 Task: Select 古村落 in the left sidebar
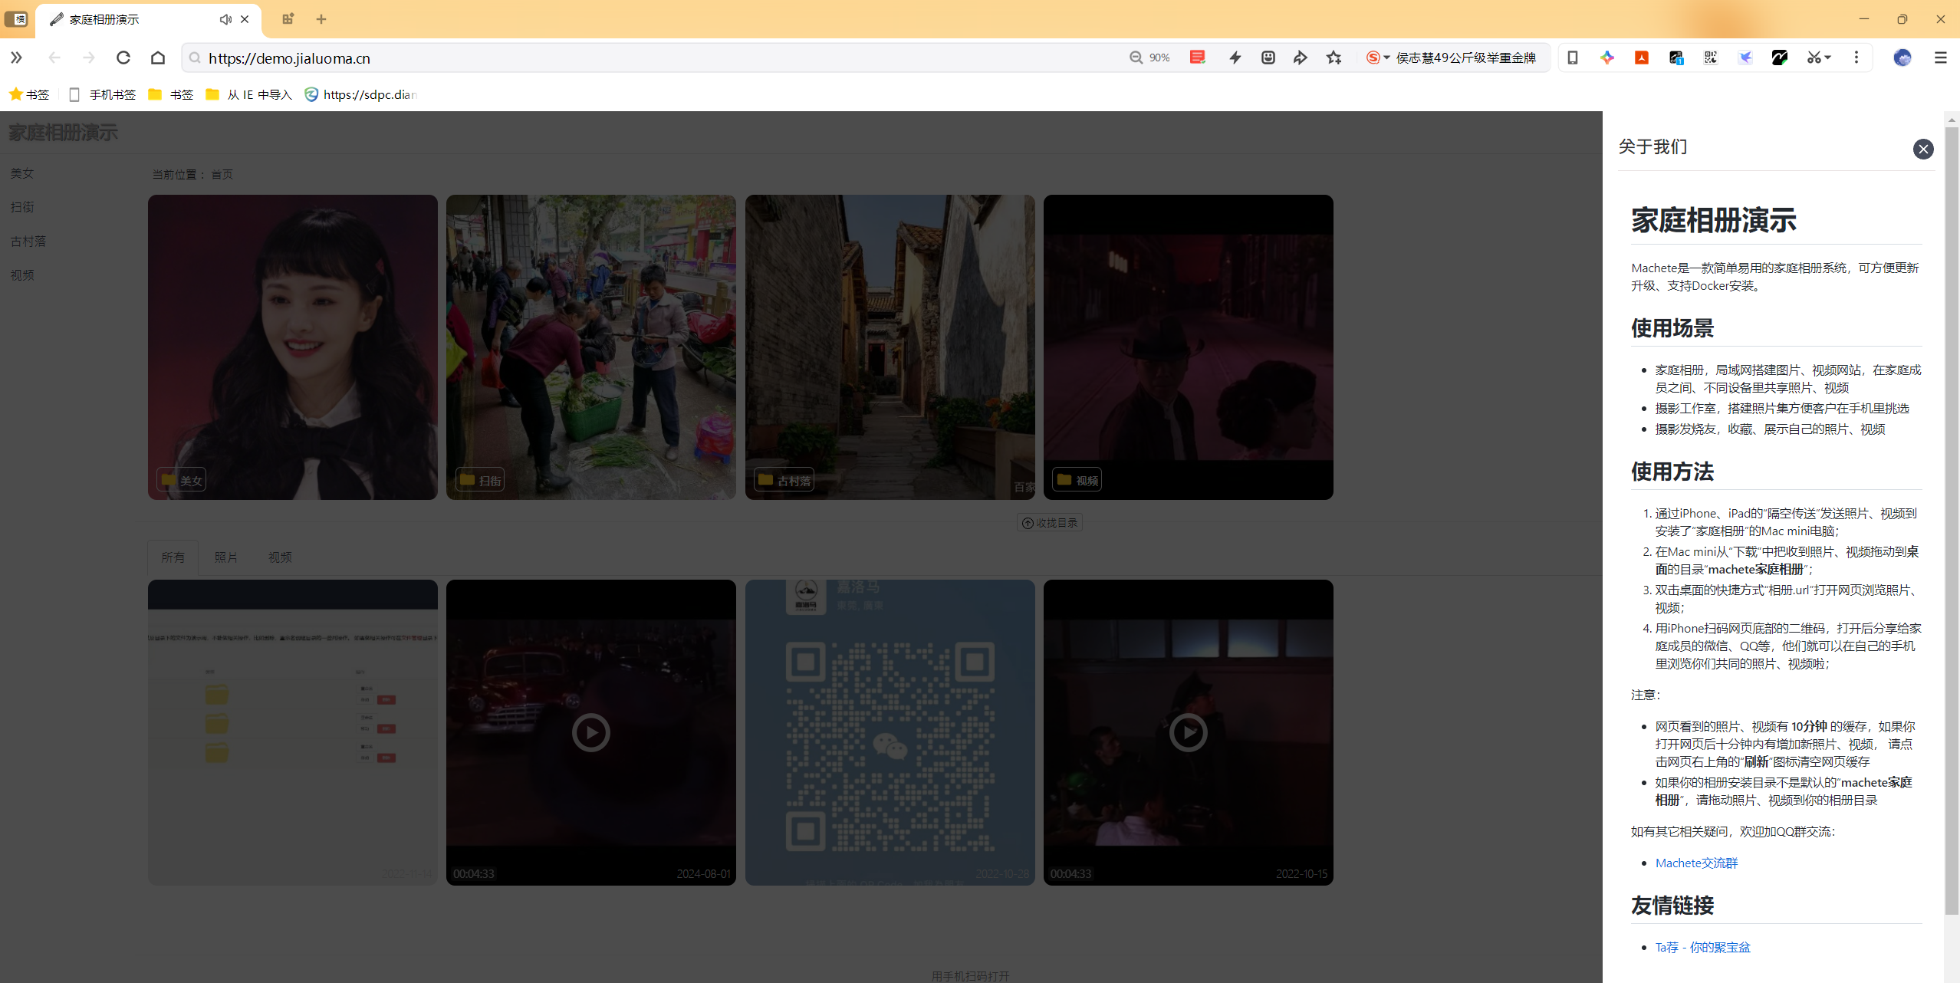pyautogui.click(x=28, y=241)
